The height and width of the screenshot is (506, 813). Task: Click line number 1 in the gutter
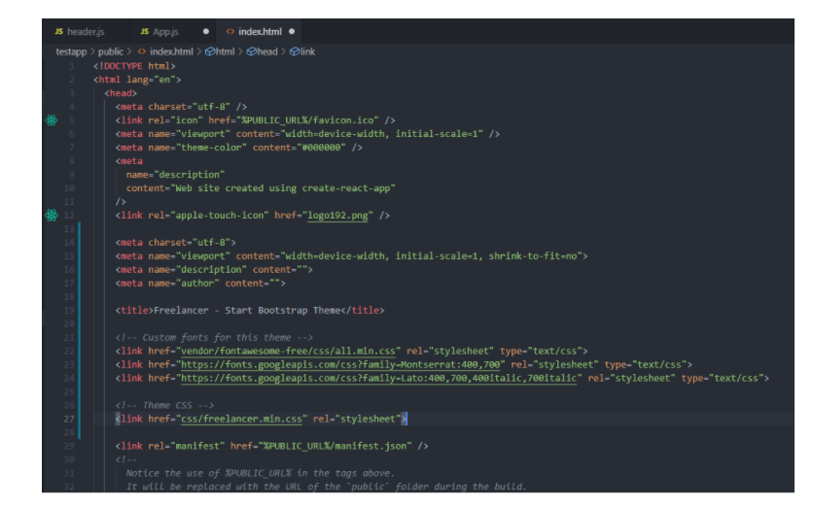pyautogui.click(x=72, y=66)
